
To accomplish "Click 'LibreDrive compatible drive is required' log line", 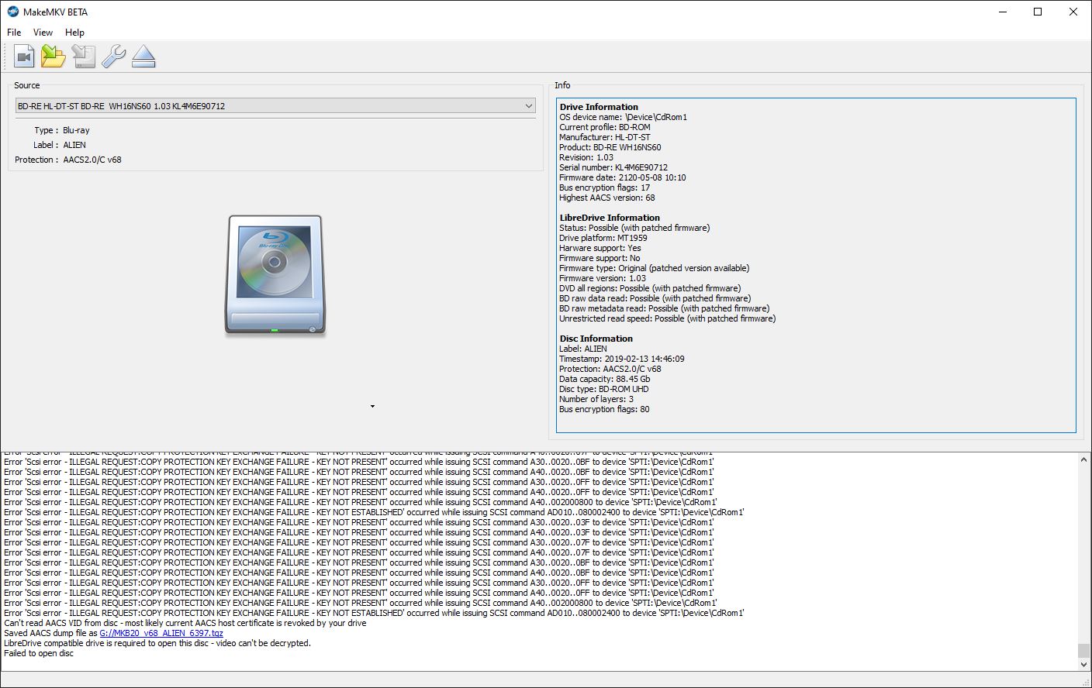I will click(x=157, y=643).
